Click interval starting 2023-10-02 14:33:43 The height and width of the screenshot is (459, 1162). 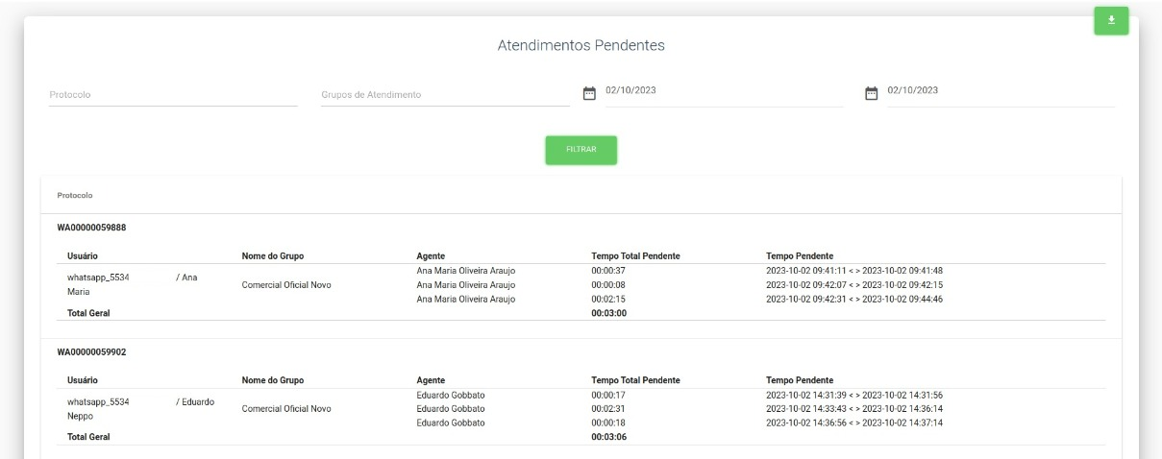854,409
